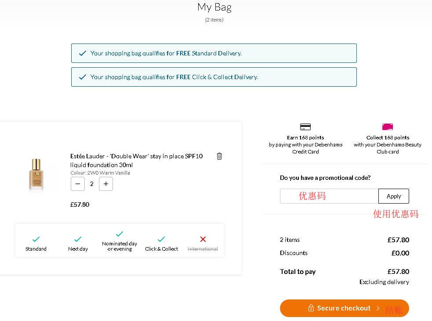Open the Estée Lauder foundation product thumbnail
Viewport: 432px width, 321px height.
pos(36,175)
